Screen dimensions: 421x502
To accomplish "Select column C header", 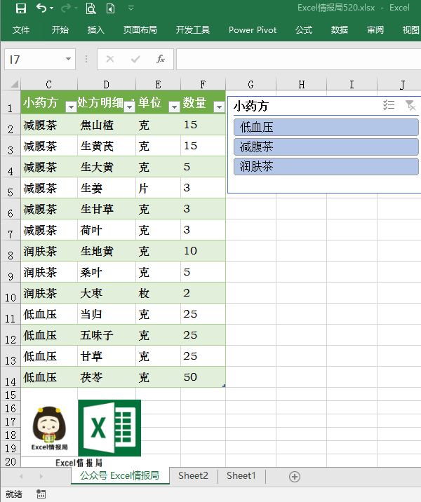I will point(48,84).
